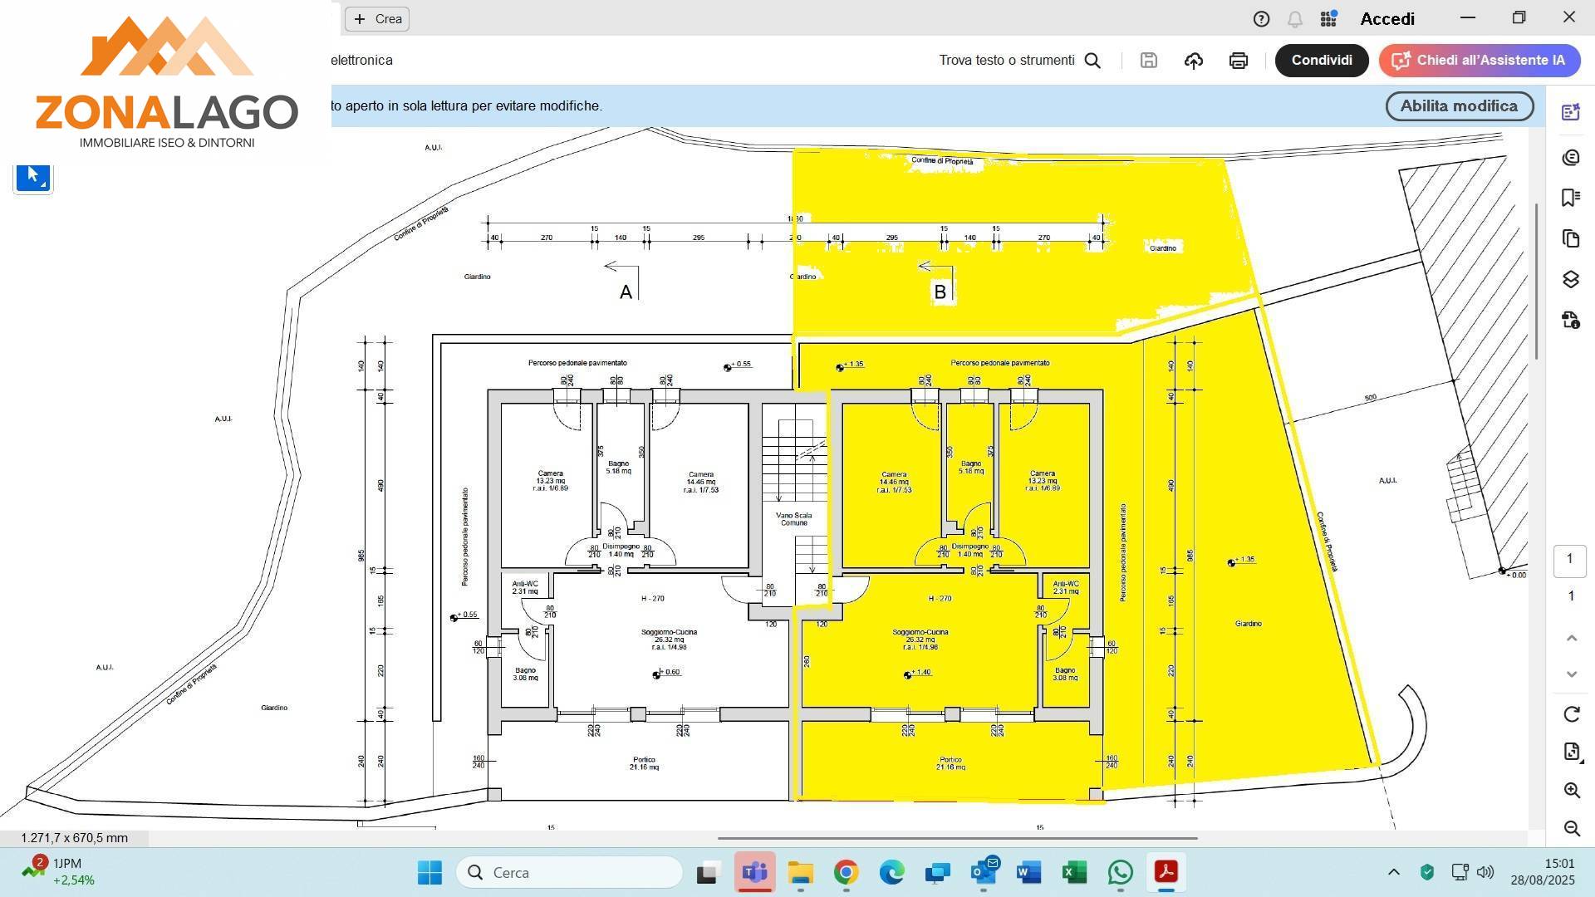Open Google Chrome from the taskbar
1595x897 pixels.
(x=846, y=872)
